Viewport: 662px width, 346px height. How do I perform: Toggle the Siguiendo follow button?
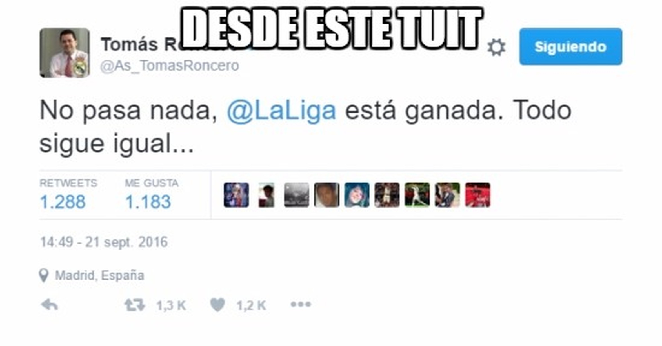click(571, 46)
